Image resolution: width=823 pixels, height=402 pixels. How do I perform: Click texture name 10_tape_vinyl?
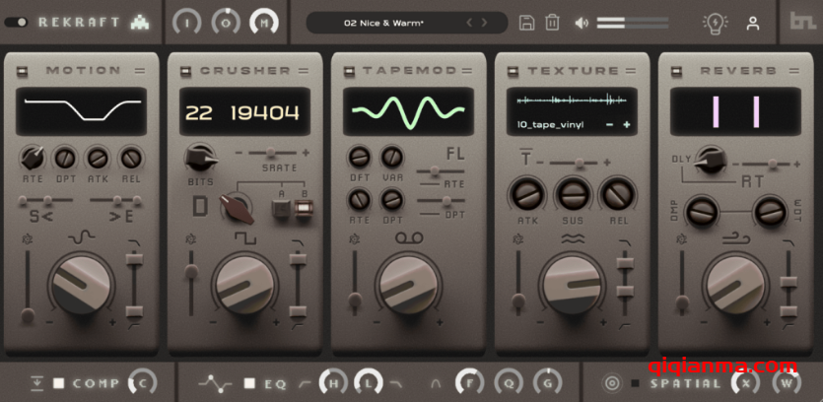(550, 125)
